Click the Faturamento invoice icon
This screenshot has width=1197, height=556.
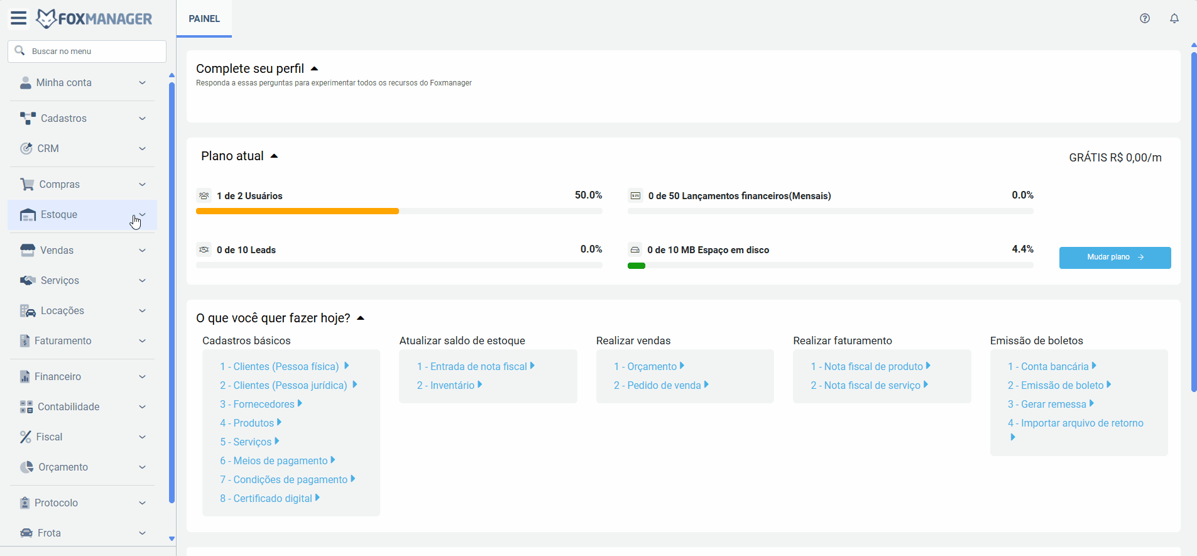(x=25, y=341)
